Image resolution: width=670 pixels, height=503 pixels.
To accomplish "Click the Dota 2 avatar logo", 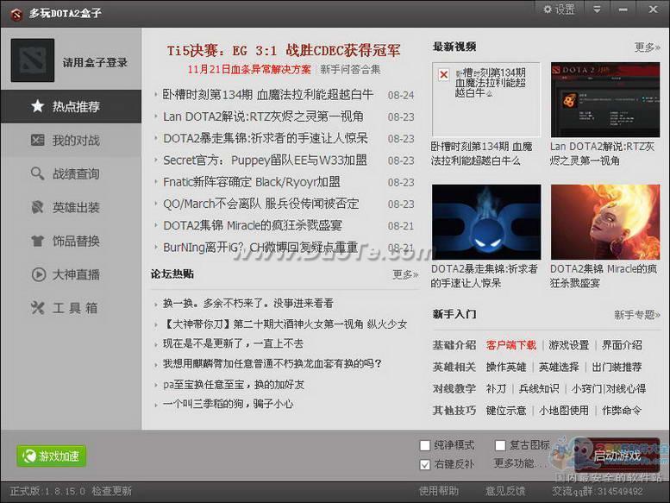I will 33,60.
